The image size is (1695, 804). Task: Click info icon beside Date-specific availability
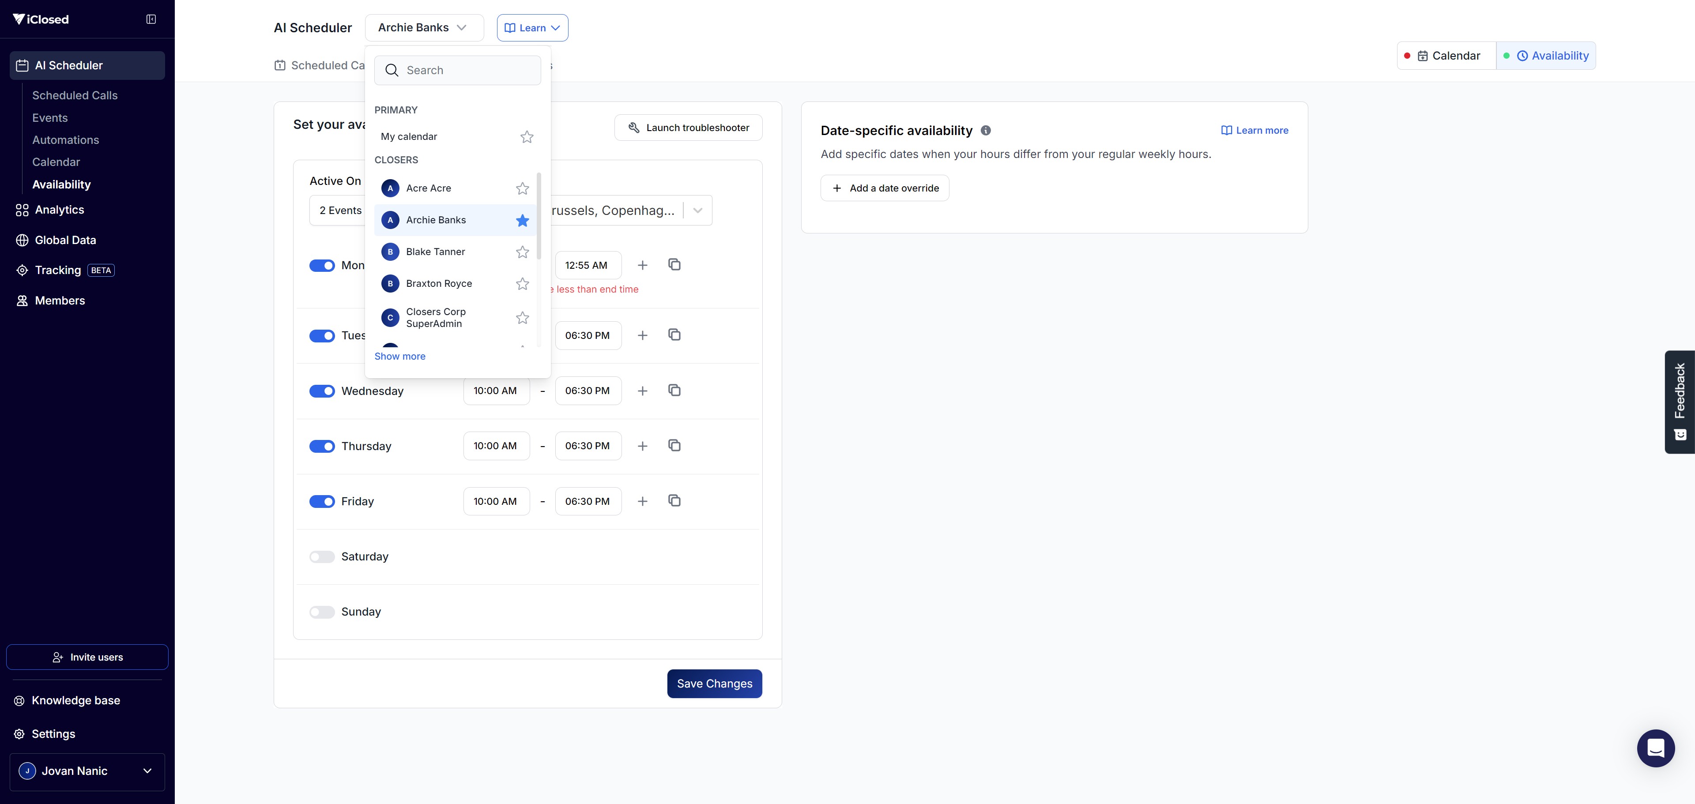point(985,130)
